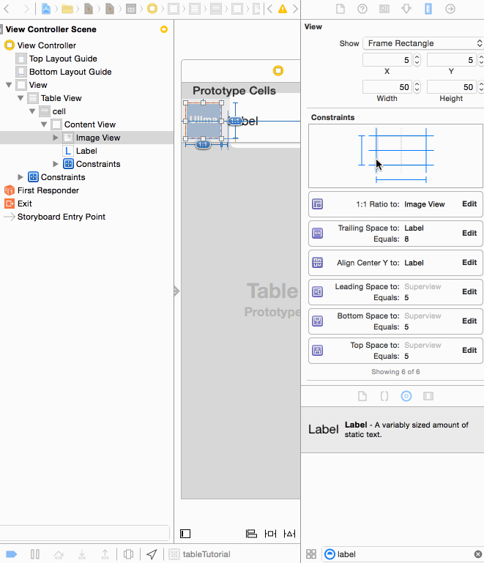Toggle breakpoints in debug bar
Image resolution: width=484 pixels, height=563 pixels.
point(12,554)
